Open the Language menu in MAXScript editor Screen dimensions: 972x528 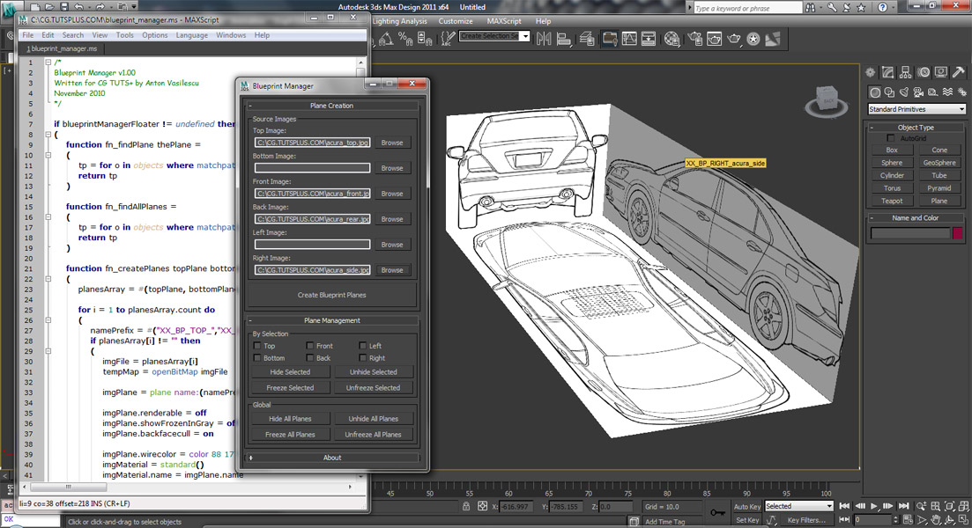191,35
